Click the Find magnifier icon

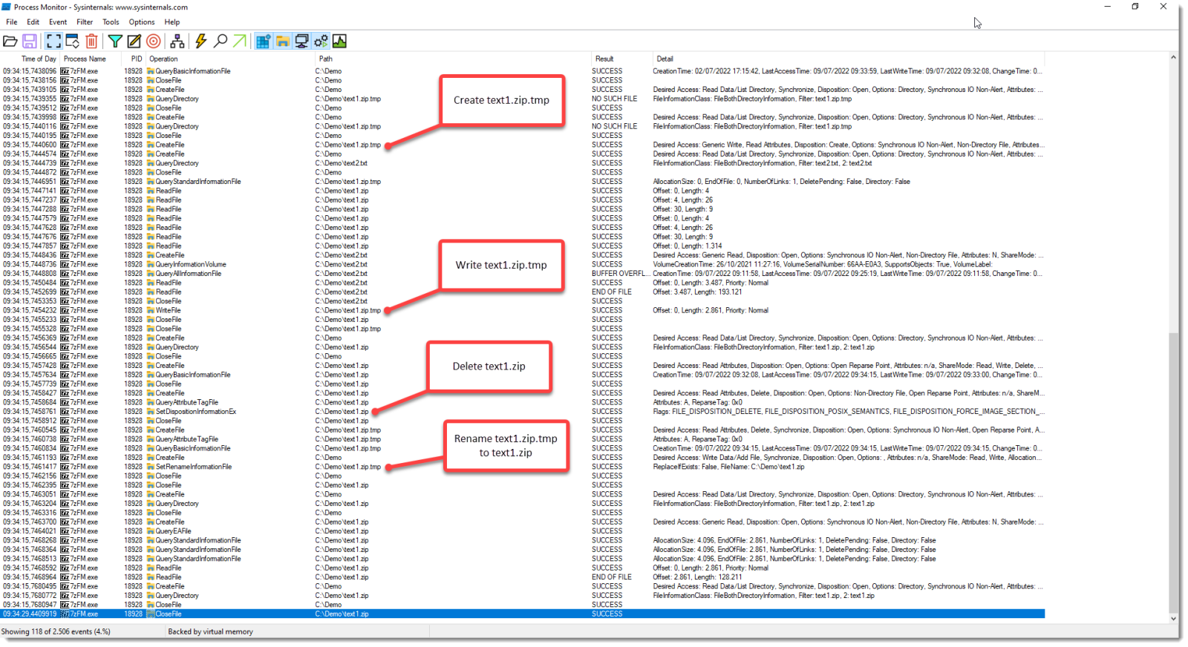(221, 42)
